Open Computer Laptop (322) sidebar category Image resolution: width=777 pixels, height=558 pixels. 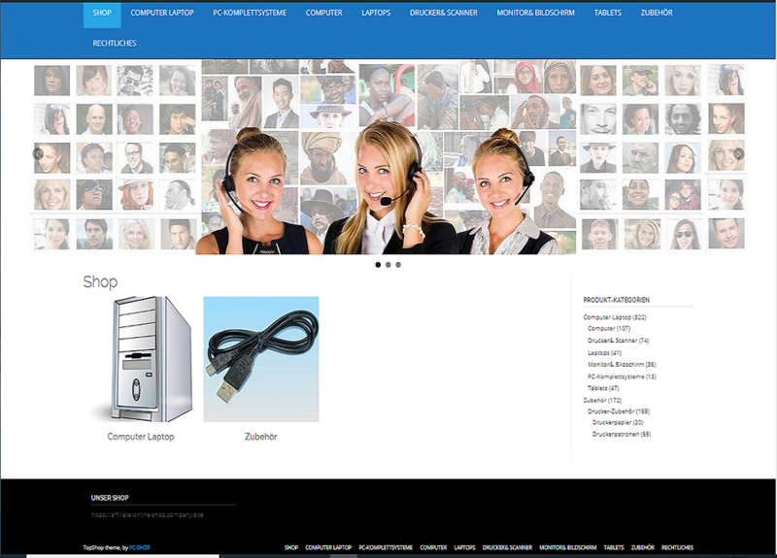pyautogui.click(x=615, y=317)
